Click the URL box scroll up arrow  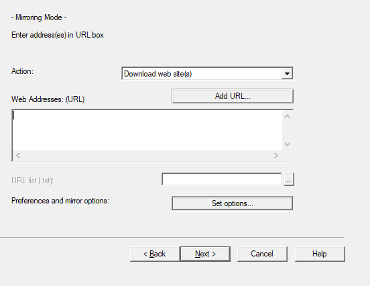[287, 116]
